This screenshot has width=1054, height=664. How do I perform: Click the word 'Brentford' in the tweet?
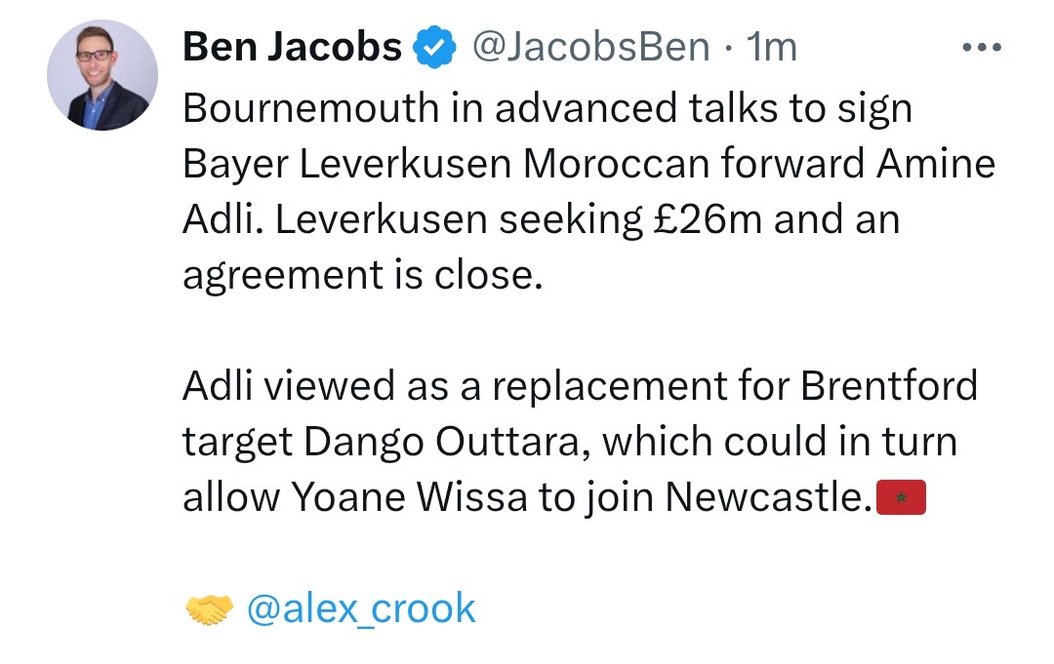point(889,386)
